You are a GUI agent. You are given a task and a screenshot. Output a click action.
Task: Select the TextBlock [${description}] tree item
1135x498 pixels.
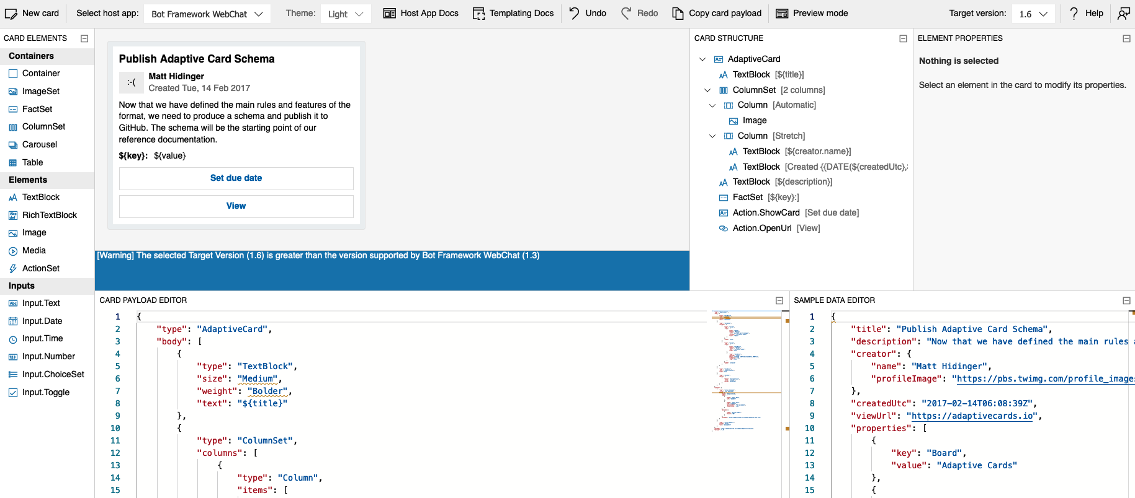click(776, 181)
